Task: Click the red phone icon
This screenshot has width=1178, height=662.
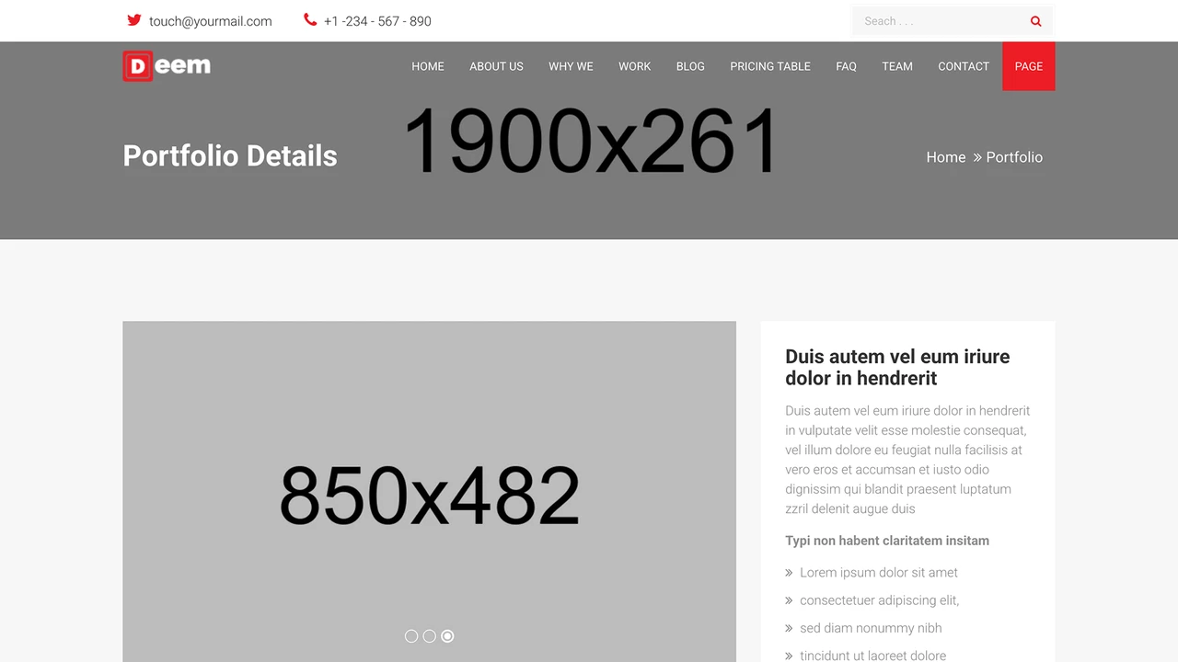Action: pyautogui.click(x=310, y=20)
